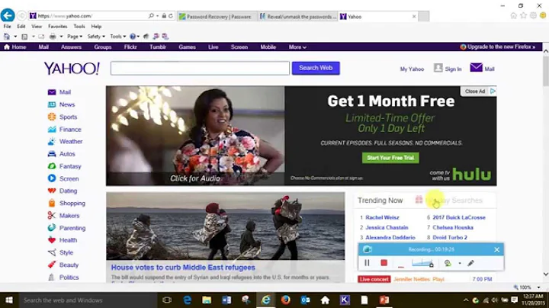Open the Answers link in navbar

tap(71, 47)
